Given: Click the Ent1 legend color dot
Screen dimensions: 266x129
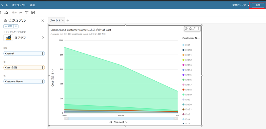Looking at the screenshot, I should [x=184, y=45].
